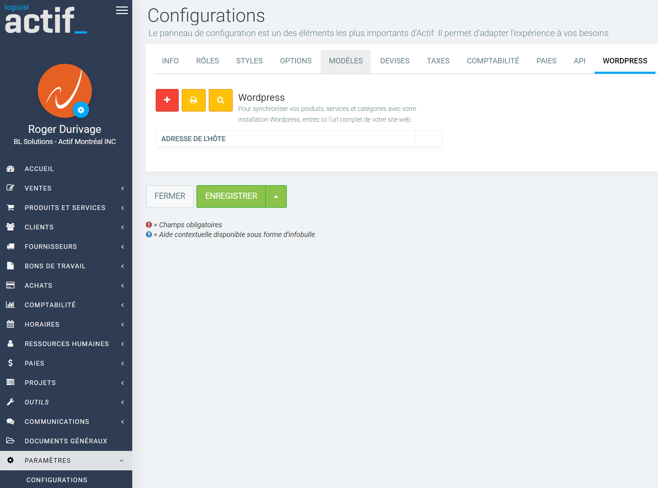Expand the Ventes menu chevron
Viewport: 658px width, 488px height.
[x=123, y=188]
